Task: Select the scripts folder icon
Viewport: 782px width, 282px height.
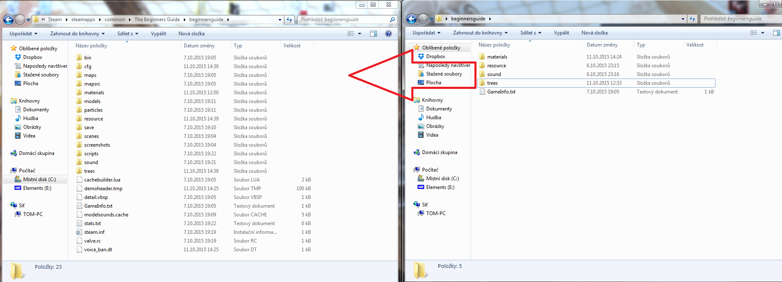Action: coord(79,154)
